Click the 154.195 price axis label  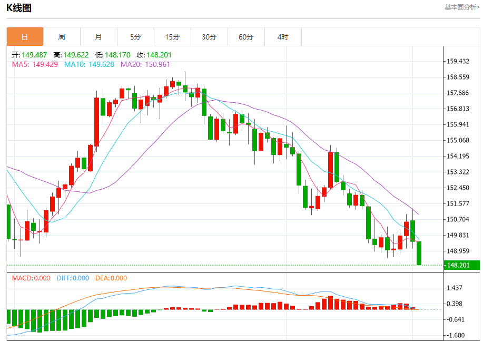pyautogui.click(x=458, y=156)
